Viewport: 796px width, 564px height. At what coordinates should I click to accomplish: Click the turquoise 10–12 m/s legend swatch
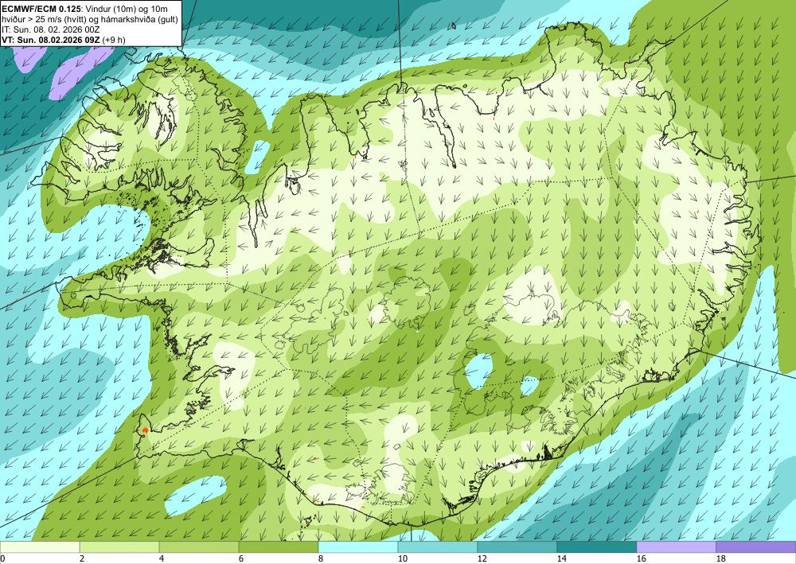[438, 546]
